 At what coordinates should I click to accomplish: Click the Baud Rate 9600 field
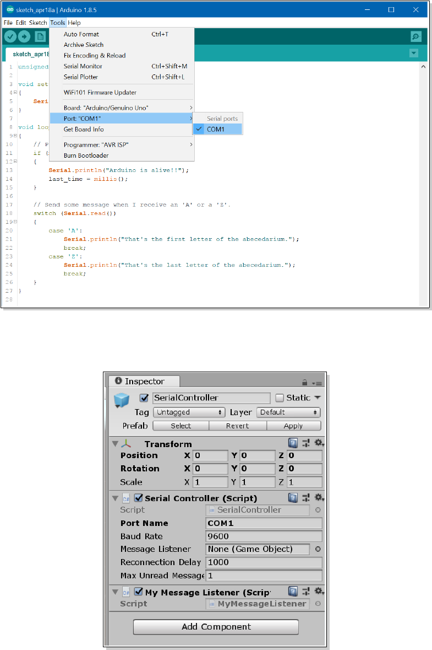pos(264,536)
